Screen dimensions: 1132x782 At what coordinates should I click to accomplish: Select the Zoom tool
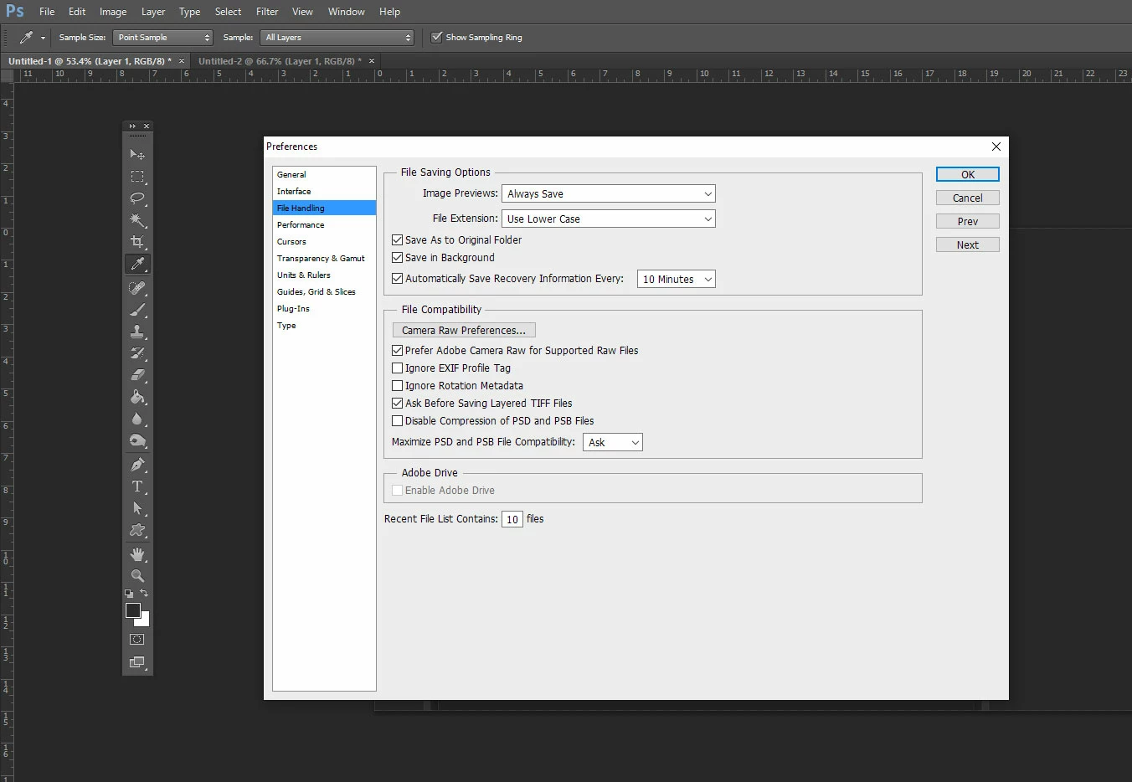point(137,576)
